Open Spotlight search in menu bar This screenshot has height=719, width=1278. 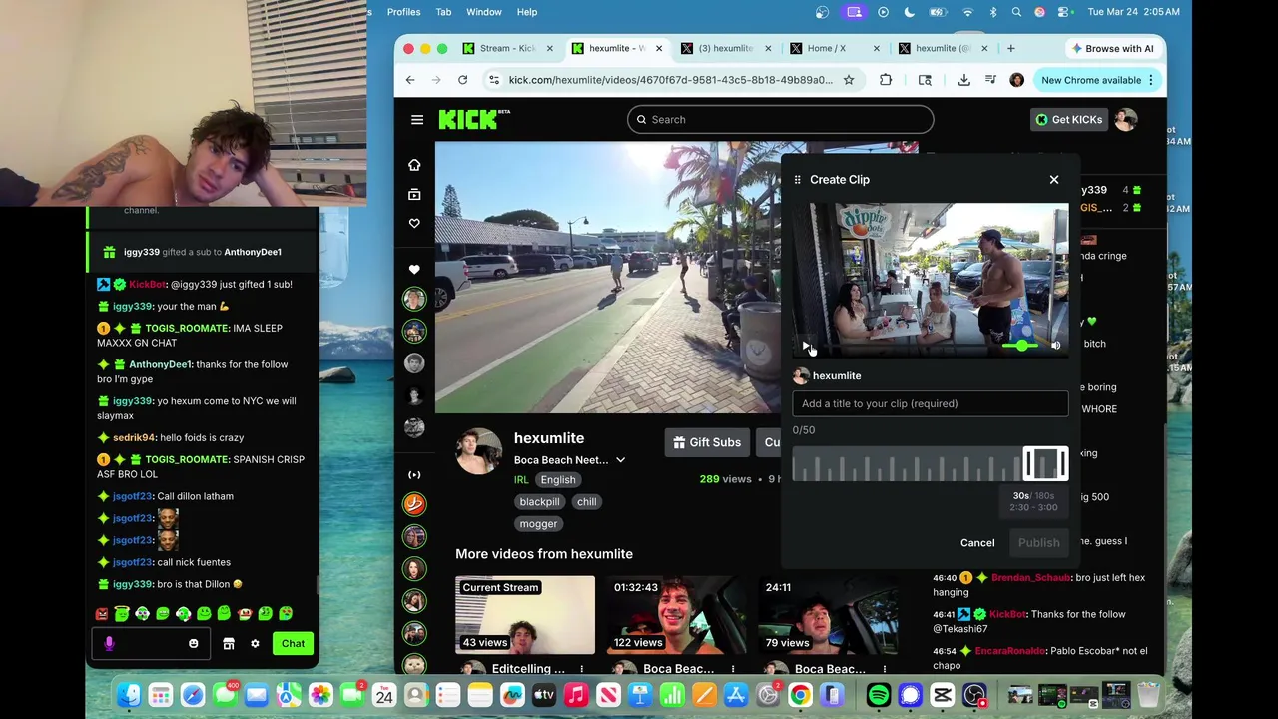pos(1016,12)
